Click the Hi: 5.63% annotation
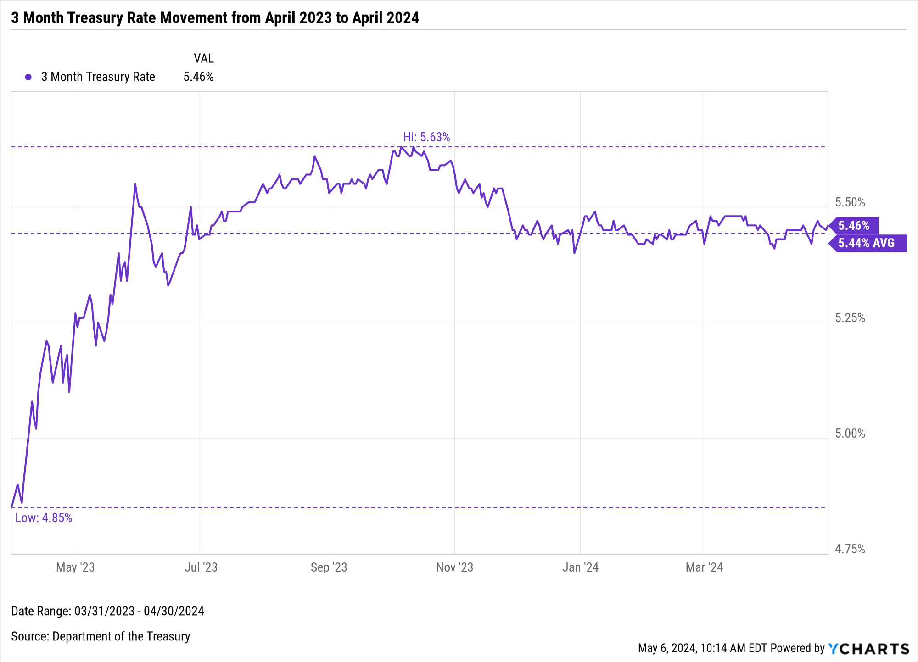This screenshot has width=918, height=662. pos(426,137)
